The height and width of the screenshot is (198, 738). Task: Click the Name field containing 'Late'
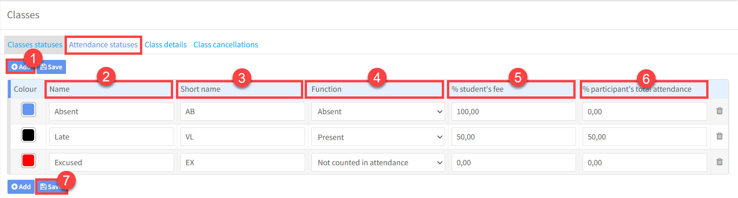coord(111,137)
